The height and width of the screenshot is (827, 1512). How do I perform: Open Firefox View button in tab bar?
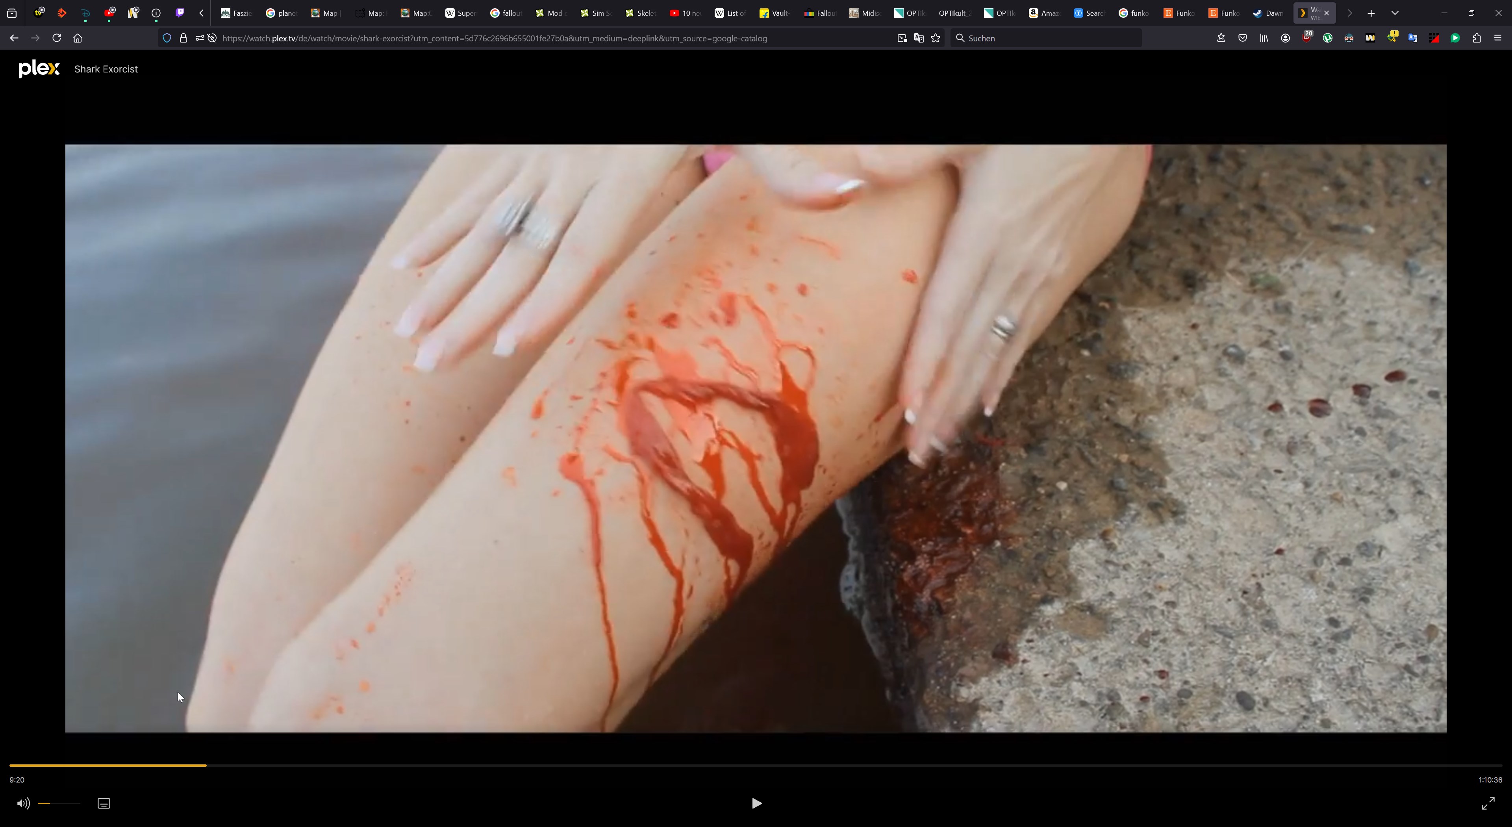pos(12,13)
